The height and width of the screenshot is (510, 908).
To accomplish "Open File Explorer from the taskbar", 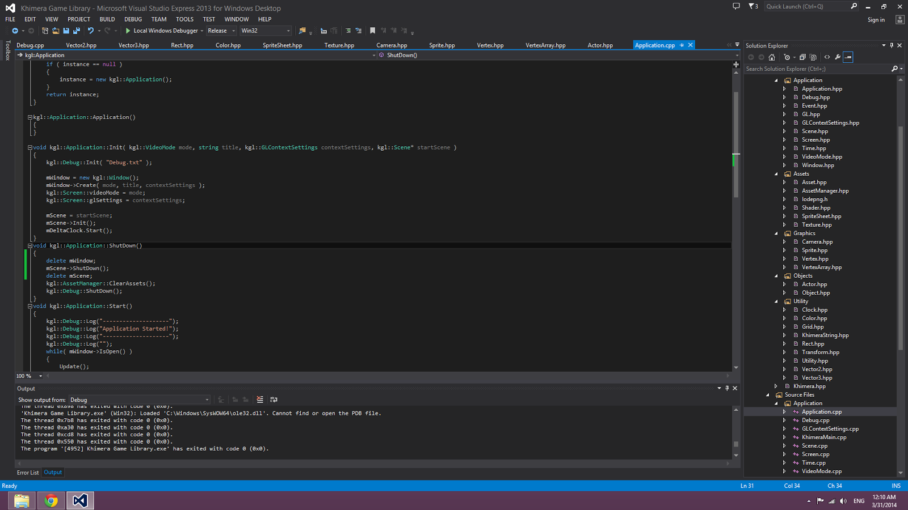I will tap(22, 500).
